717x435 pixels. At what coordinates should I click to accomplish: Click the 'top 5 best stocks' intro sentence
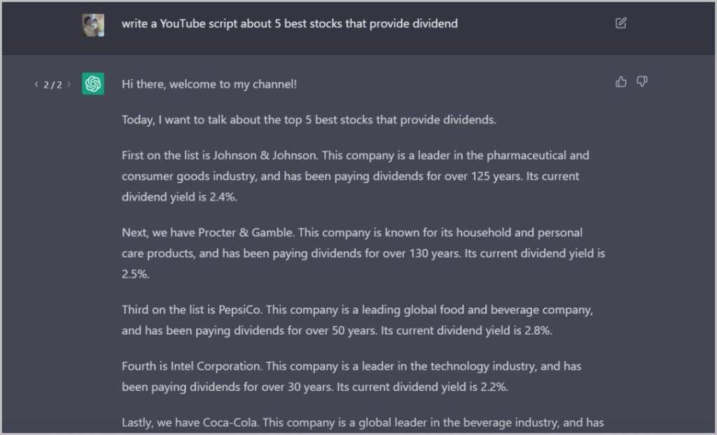click(x=309, y=120)
